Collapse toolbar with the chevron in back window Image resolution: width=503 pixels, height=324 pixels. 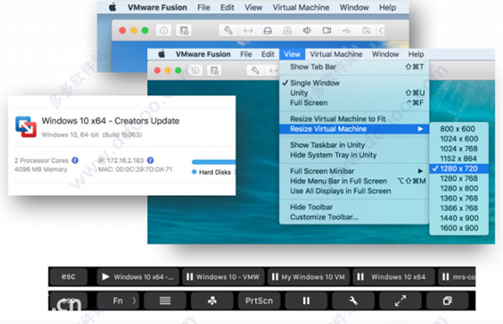tap(381, 30)
